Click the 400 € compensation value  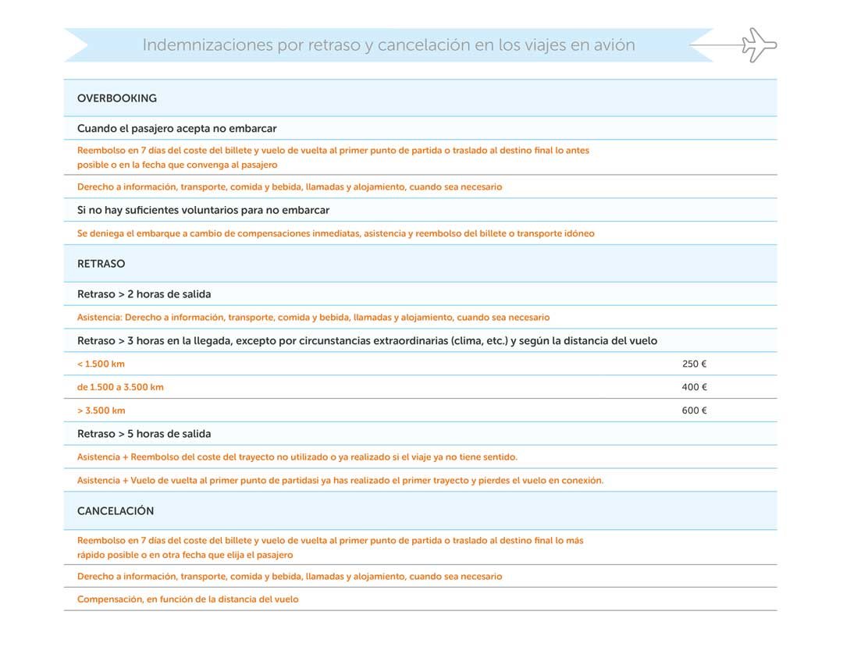(692, 386)
